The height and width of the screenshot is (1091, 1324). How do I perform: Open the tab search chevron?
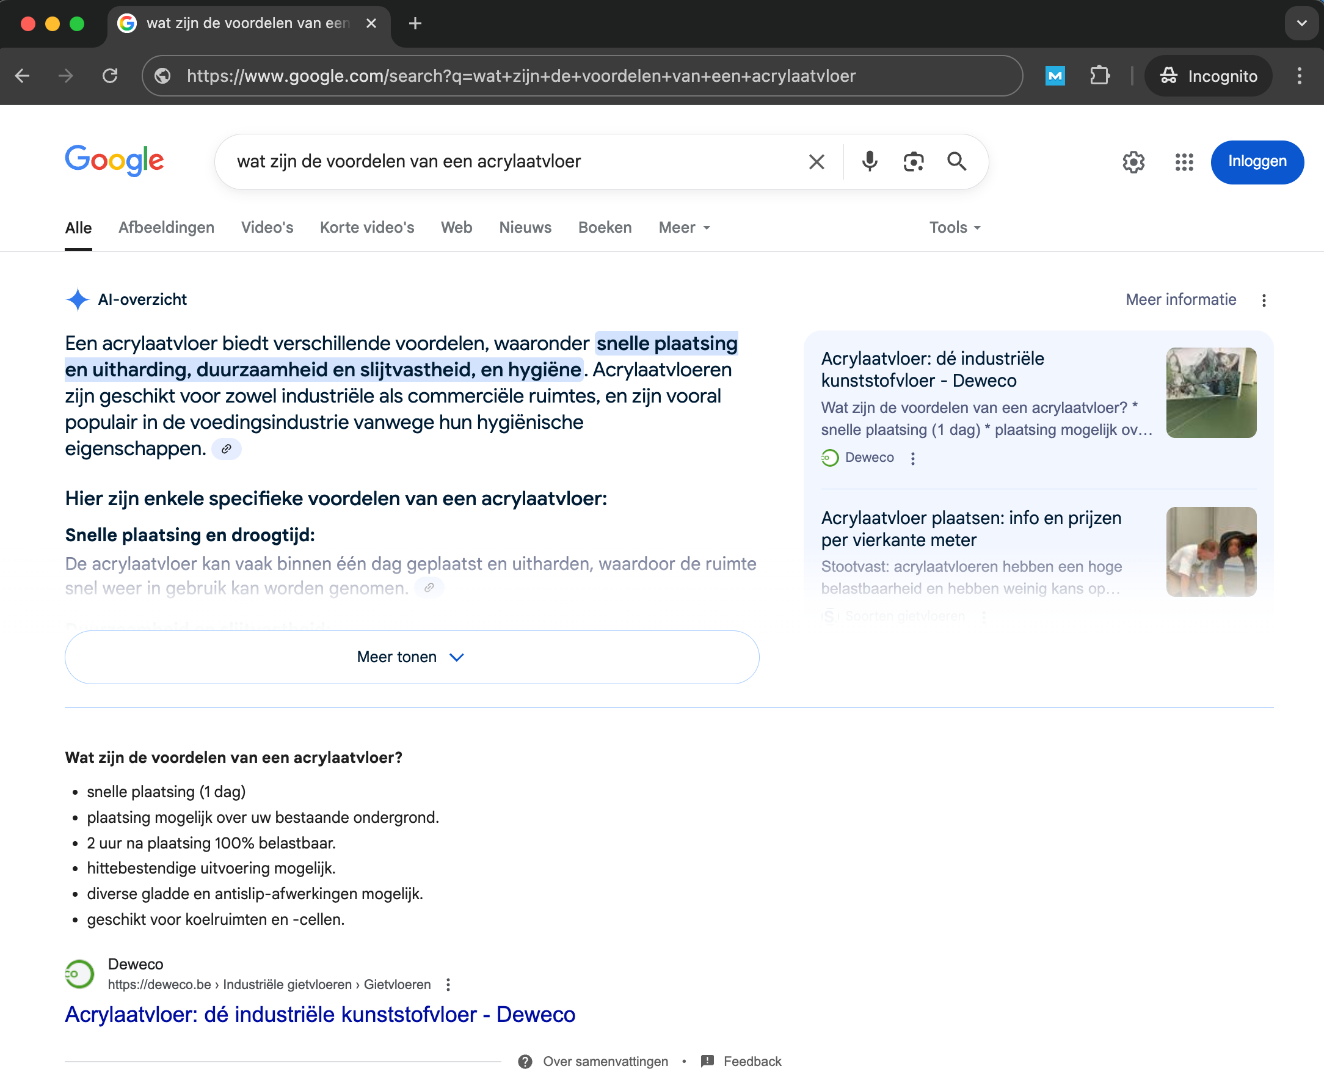1301,23
